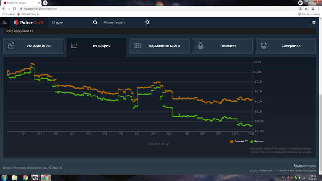Click the volume tray icon
Image resolution: width=322 pixels, height=181 pixels.
(x=300, y=178)
